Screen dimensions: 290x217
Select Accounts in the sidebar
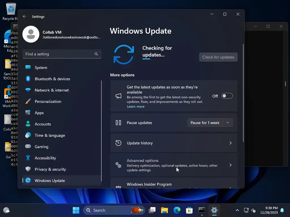pos(62,124)
